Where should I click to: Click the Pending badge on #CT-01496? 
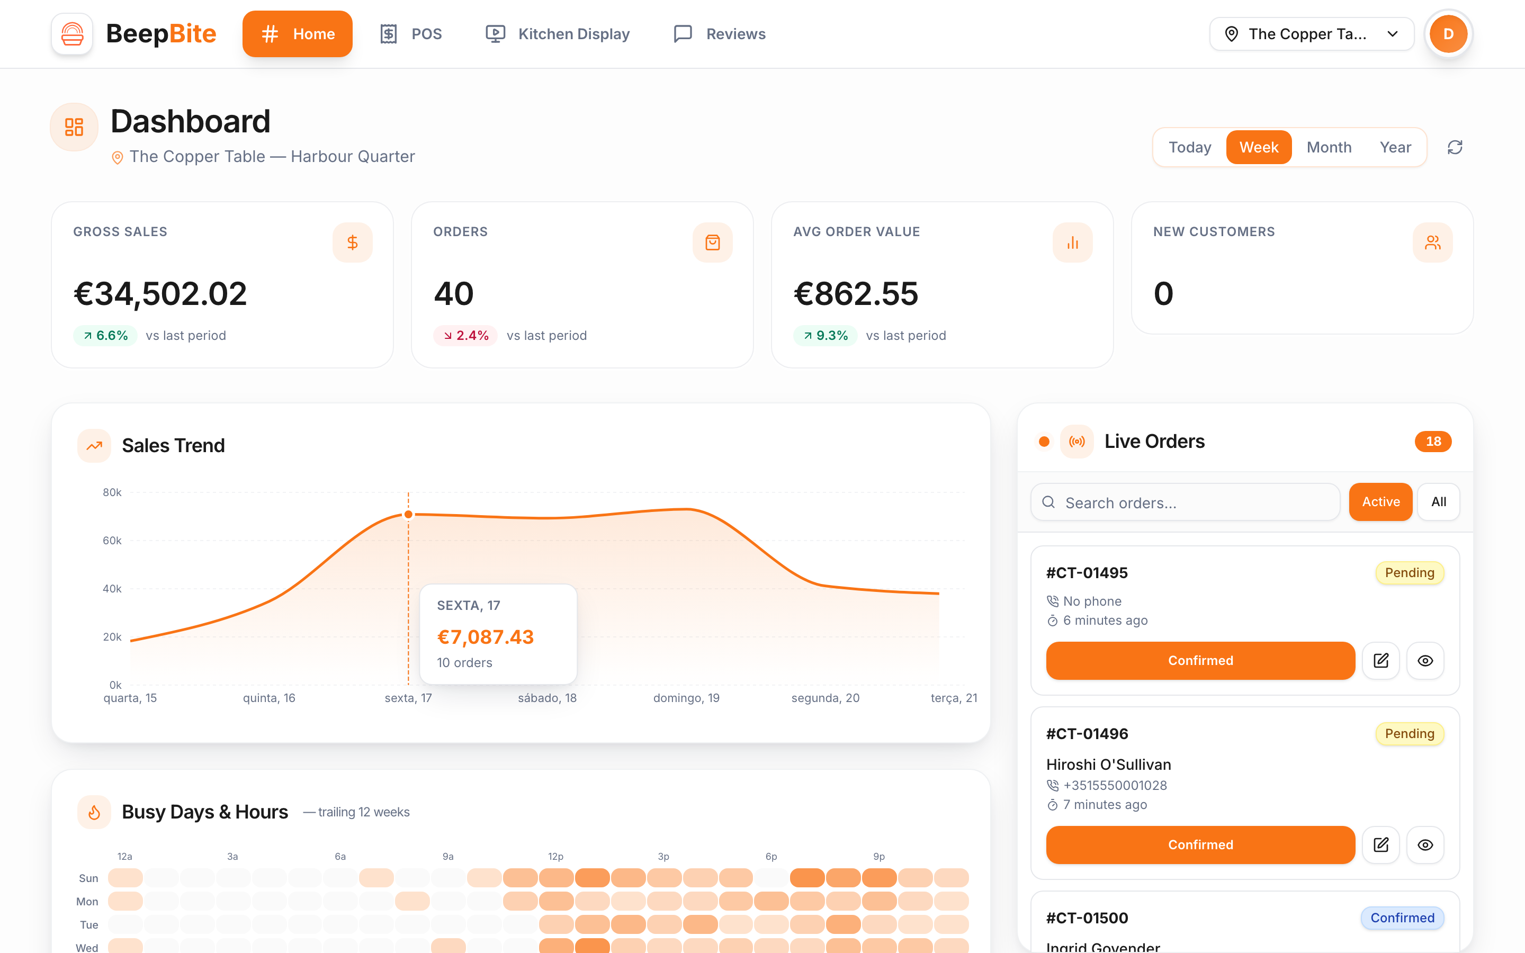tap(1409, 734)
